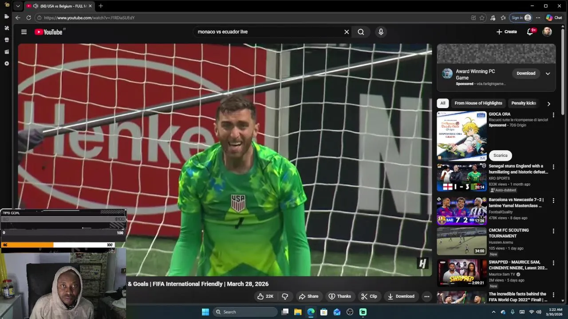Click the Scarica button on ad
Viewport: 568px width, 319px height.
click(500, 156)
